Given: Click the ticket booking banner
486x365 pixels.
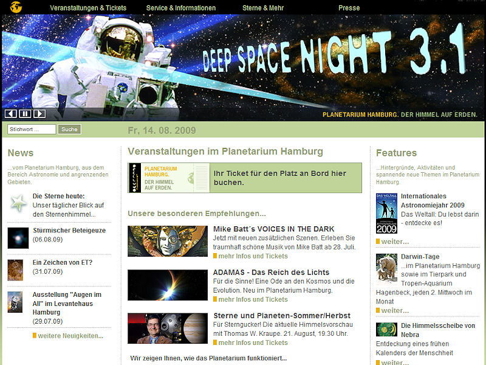Looking at the screenshot, I should 245,178.
